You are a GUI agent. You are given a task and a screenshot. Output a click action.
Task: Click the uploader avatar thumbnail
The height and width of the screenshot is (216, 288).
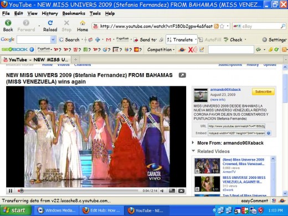coord(200,95)
